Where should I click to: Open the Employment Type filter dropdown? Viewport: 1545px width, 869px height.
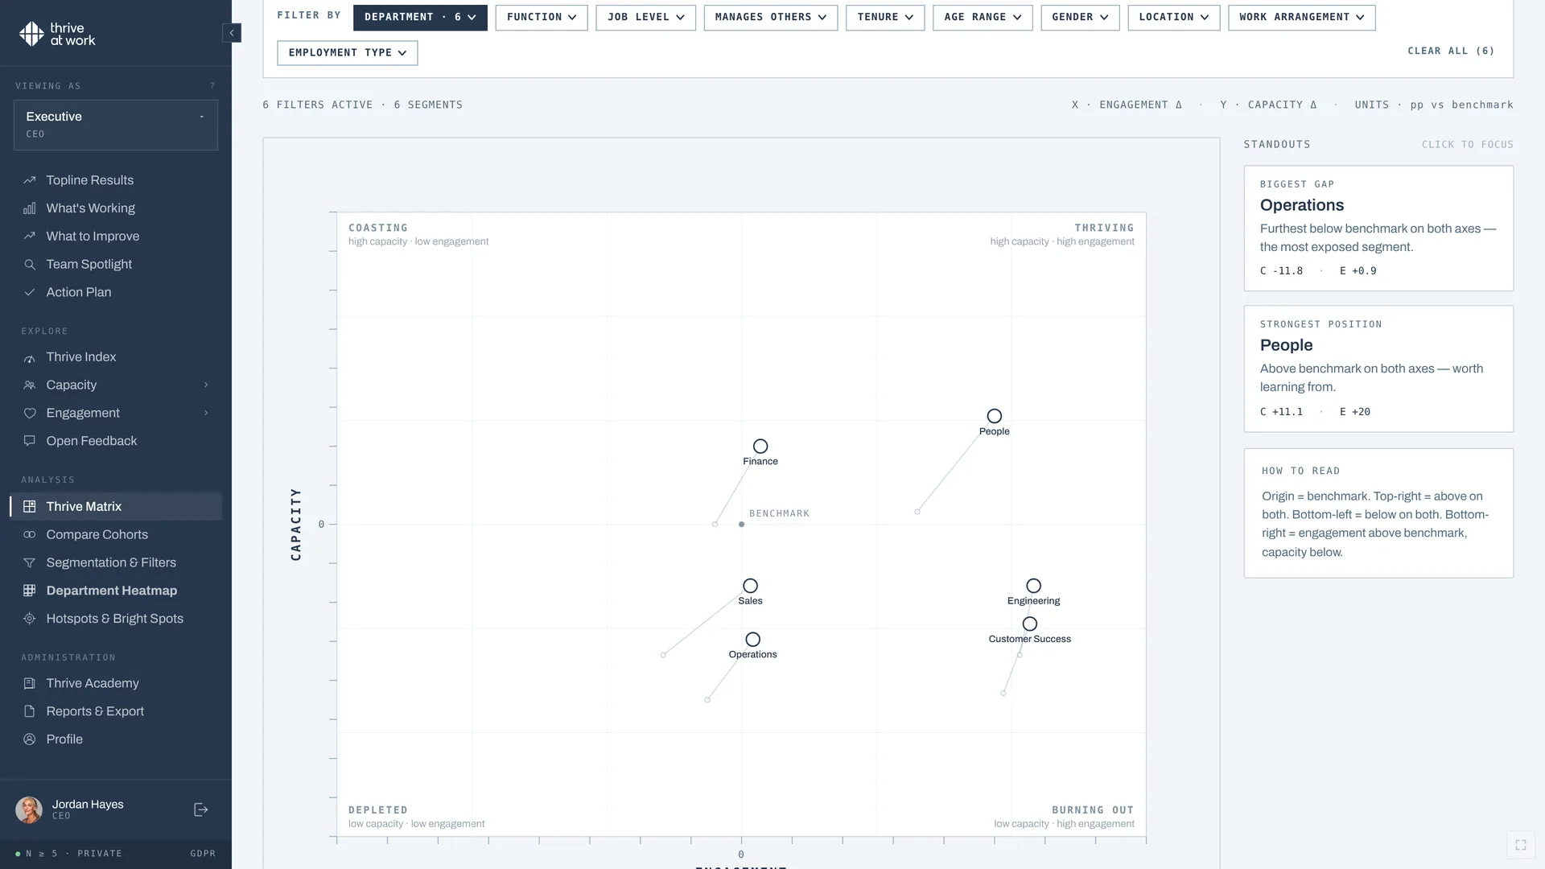point(348,52)
